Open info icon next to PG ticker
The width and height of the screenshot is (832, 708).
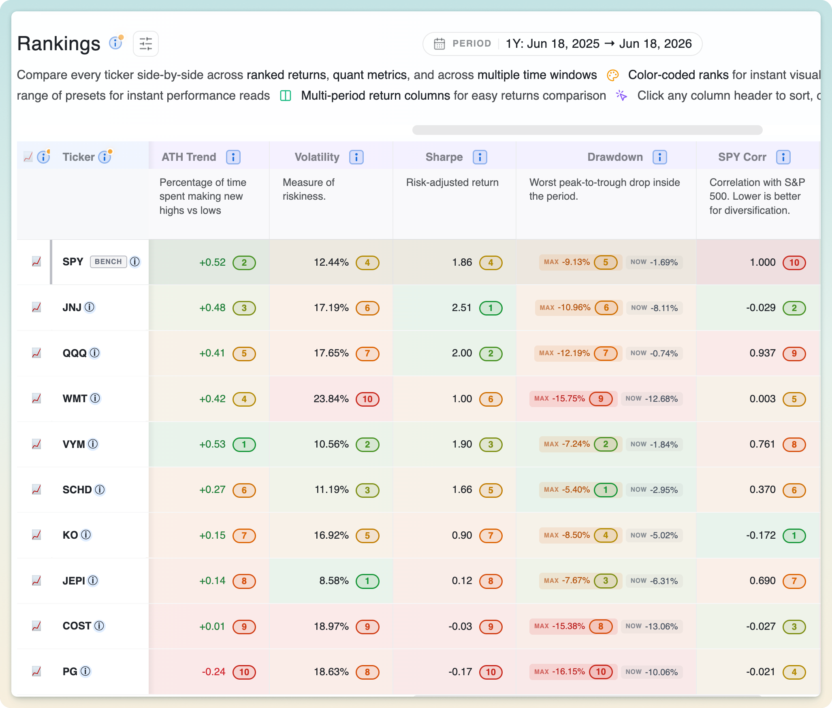tap(85, 672)
